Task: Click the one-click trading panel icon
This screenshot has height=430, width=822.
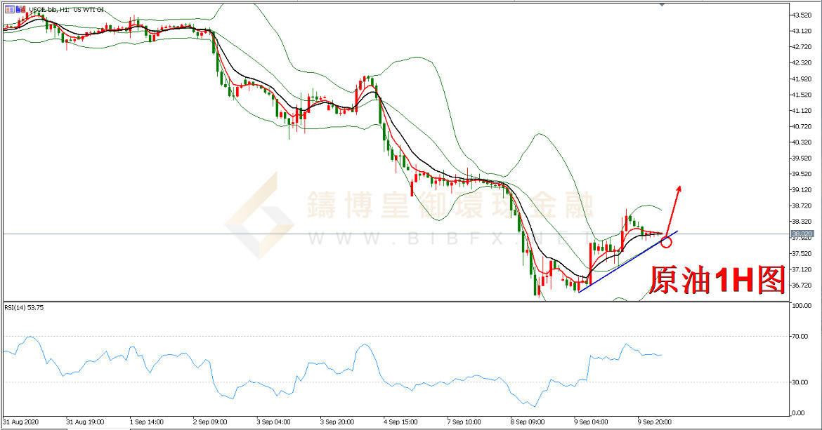Action: 9,9
